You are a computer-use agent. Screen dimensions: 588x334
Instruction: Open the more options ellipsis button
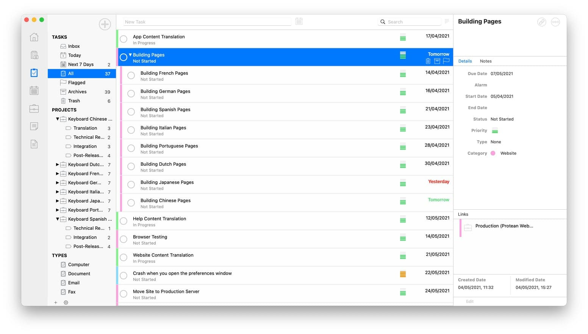pyautogui.click(x=555, y=22)
